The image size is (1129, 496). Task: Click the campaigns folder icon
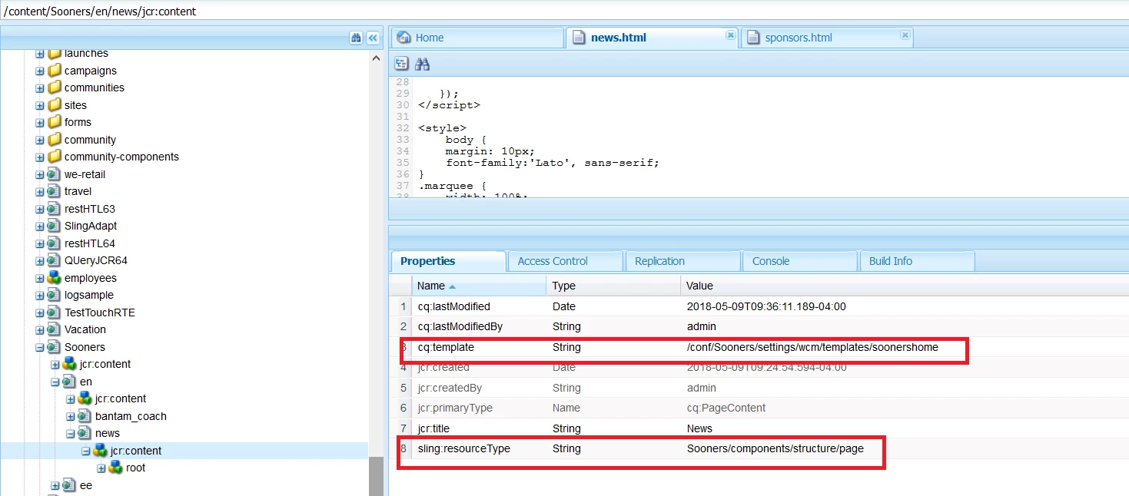tap(54, 71)
